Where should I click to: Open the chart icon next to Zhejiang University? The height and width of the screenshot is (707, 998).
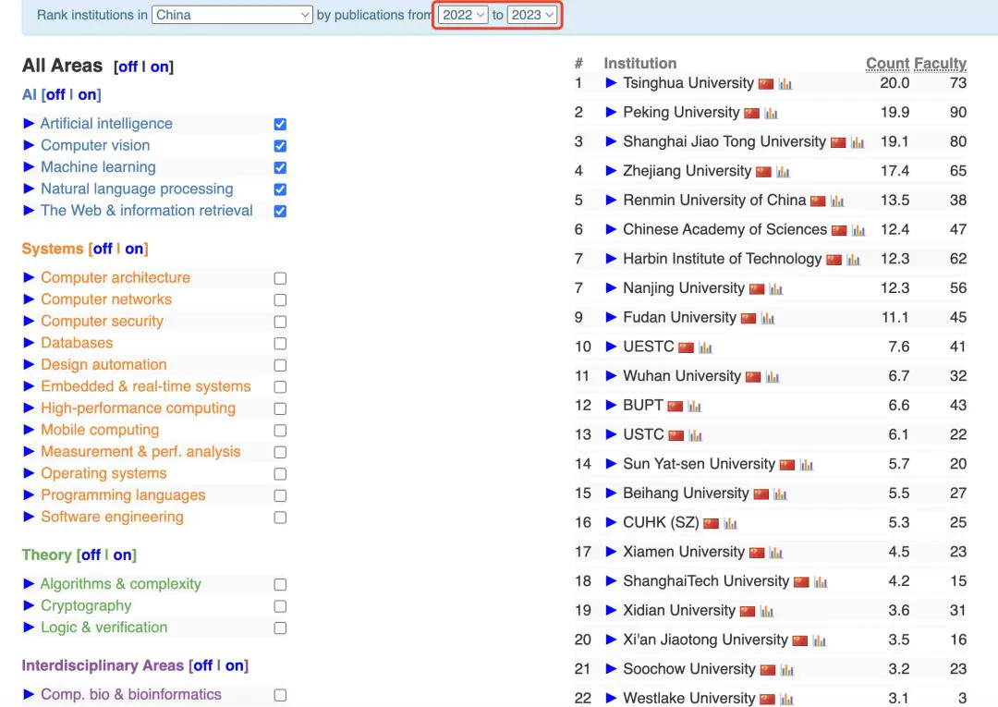click(783, 172)
